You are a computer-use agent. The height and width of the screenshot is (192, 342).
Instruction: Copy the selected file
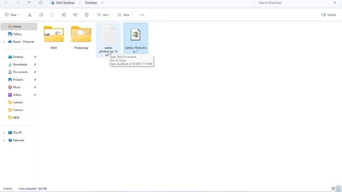coord(41,15)
